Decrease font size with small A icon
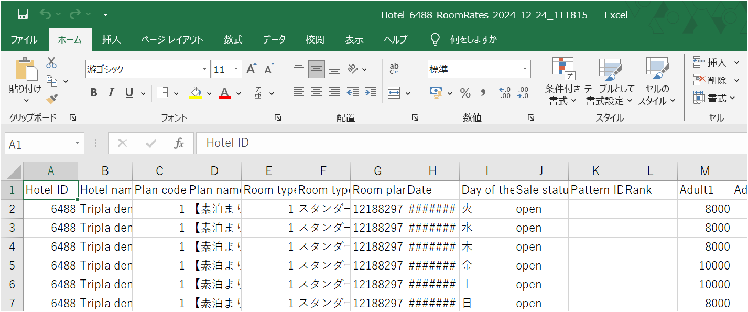The width and height of the screenshot is (748, 312). (269, 69)
